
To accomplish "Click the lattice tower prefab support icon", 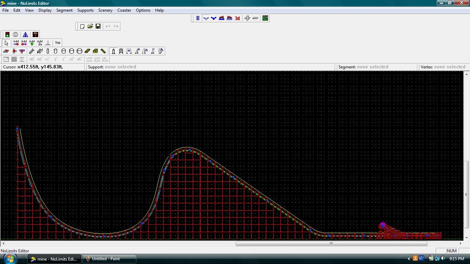I will pos(121,51).
